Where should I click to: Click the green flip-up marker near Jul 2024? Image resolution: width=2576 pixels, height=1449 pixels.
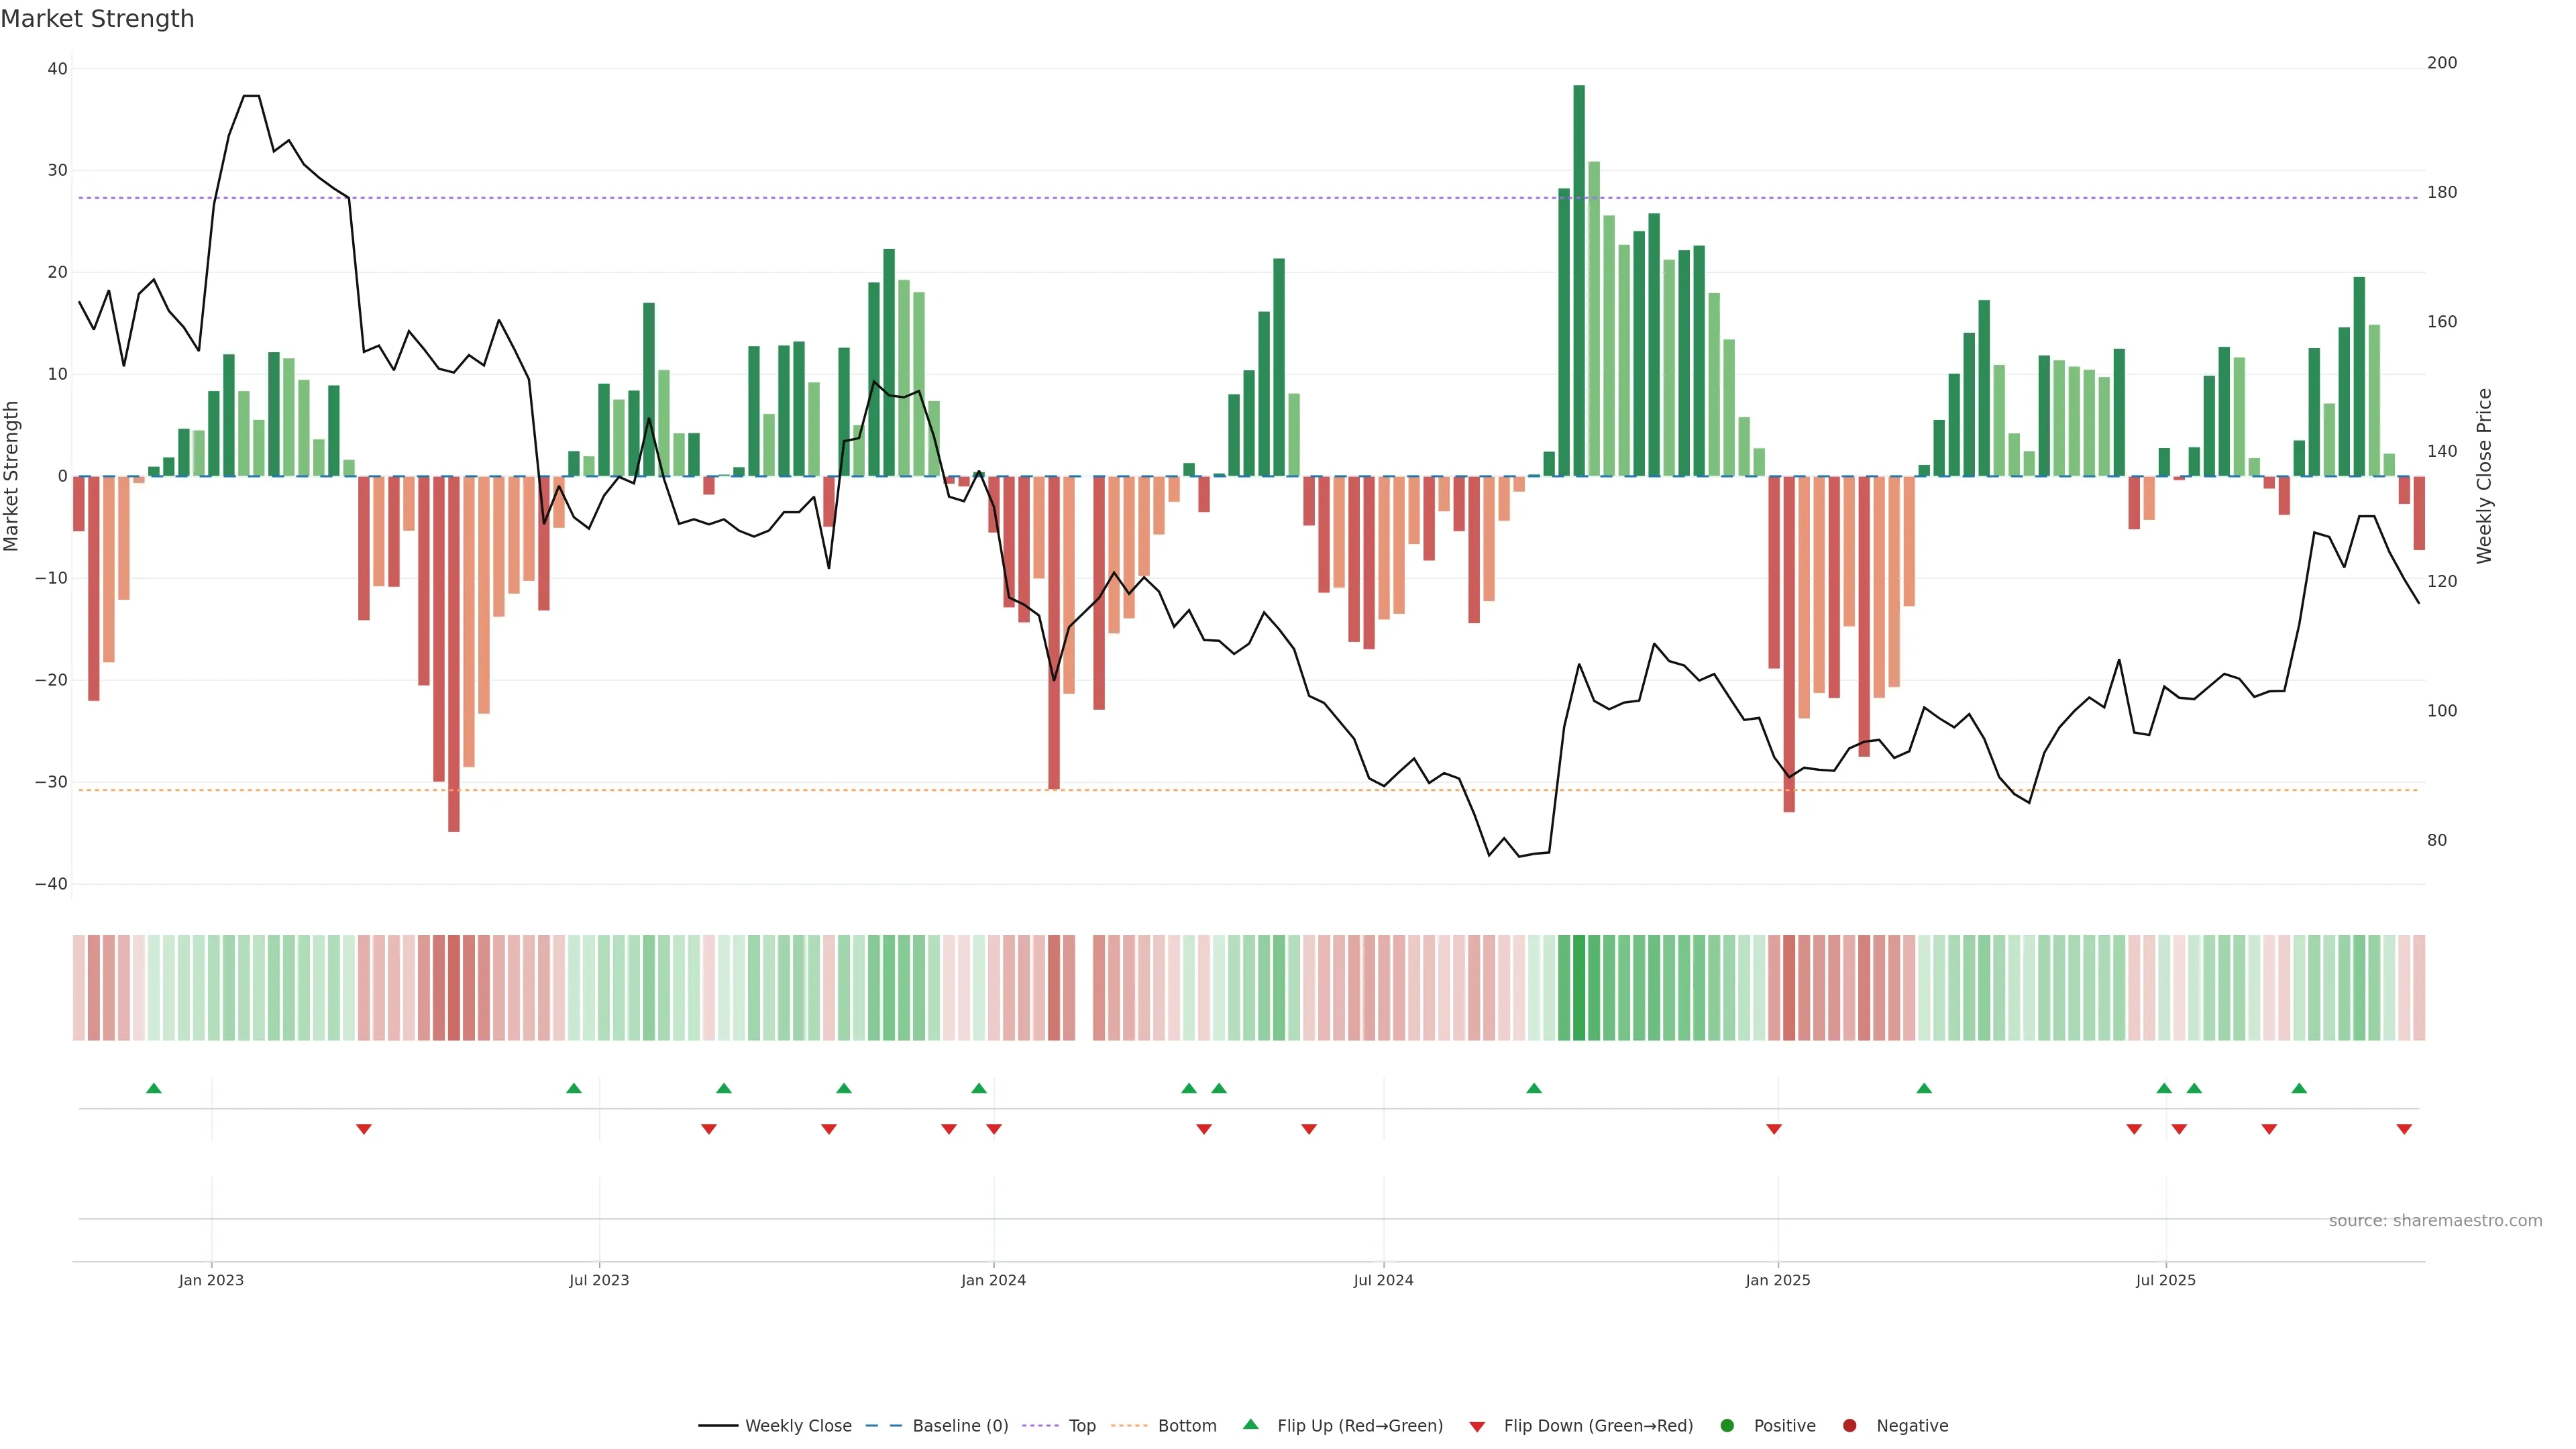[1534, 1088]
